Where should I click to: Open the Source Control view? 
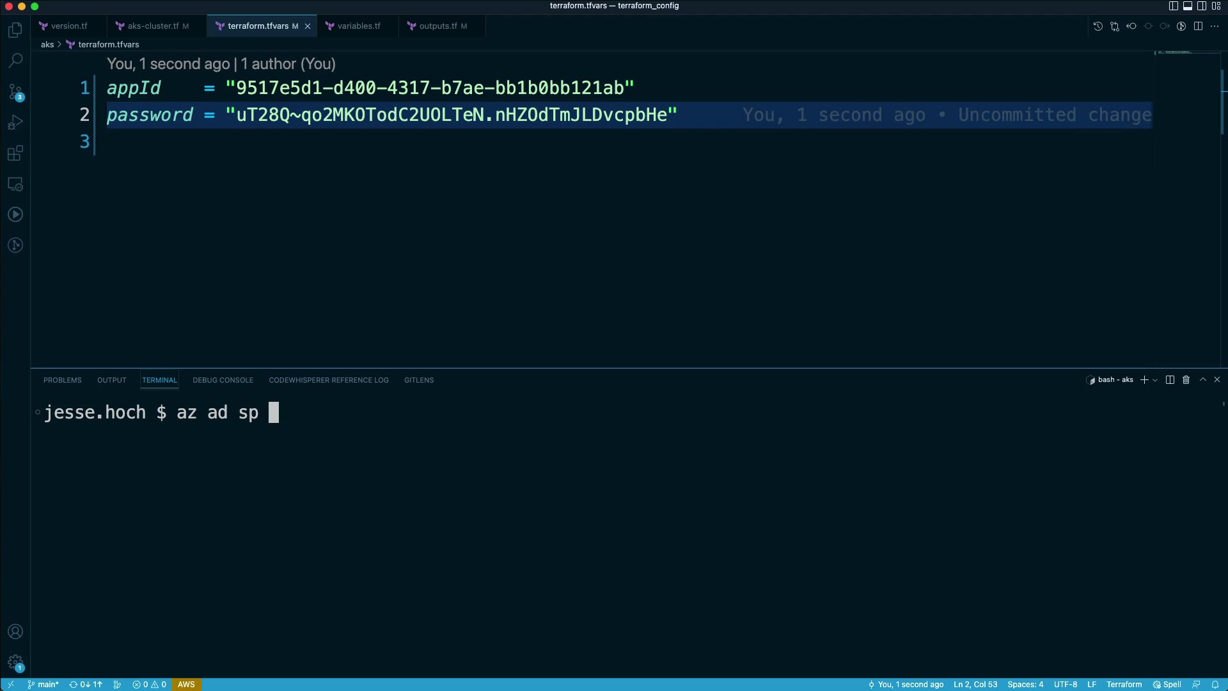coord(15,91)
